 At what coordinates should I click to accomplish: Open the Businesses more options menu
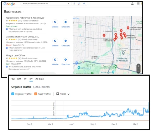click(24, 12)
